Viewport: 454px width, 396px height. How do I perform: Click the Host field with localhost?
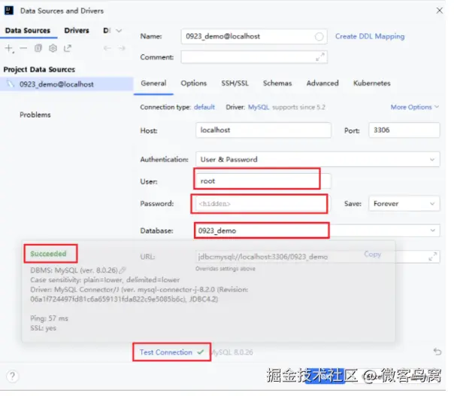point(263,130)
